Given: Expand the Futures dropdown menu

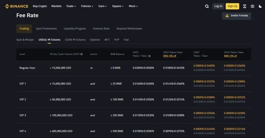Looking at the screenshot, I should (x=87, y=6).
